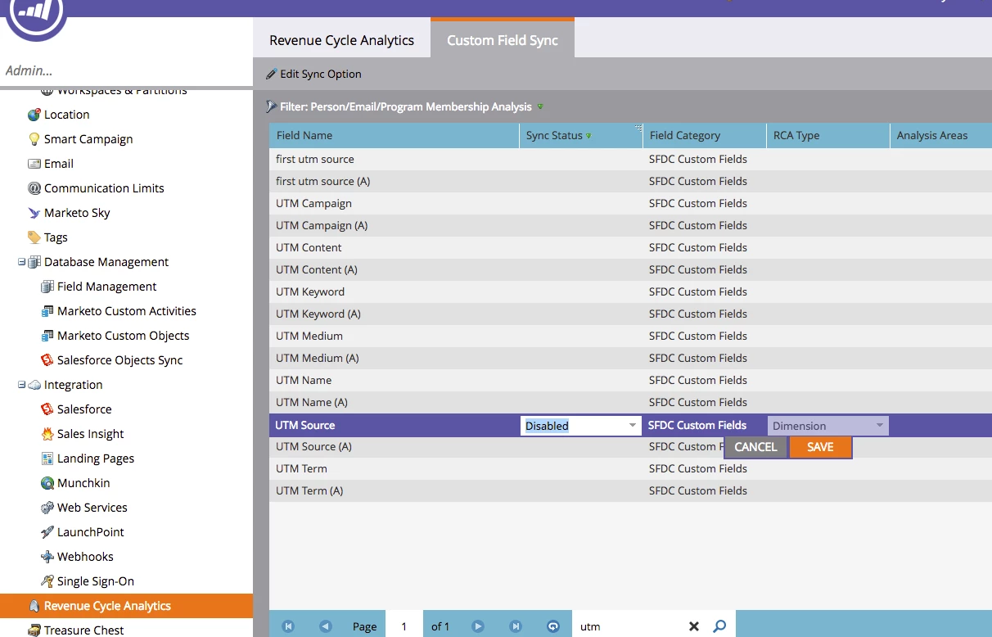Click the Landing Pages icon

pos(47,459)
